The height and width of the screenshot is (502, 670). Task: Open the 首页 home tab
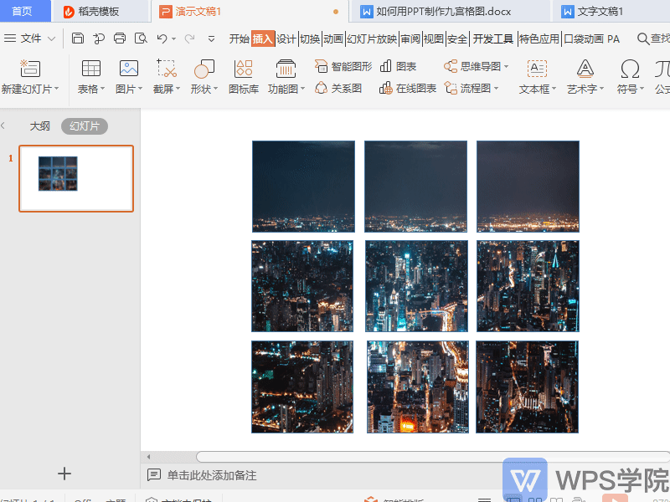[25, 11]
